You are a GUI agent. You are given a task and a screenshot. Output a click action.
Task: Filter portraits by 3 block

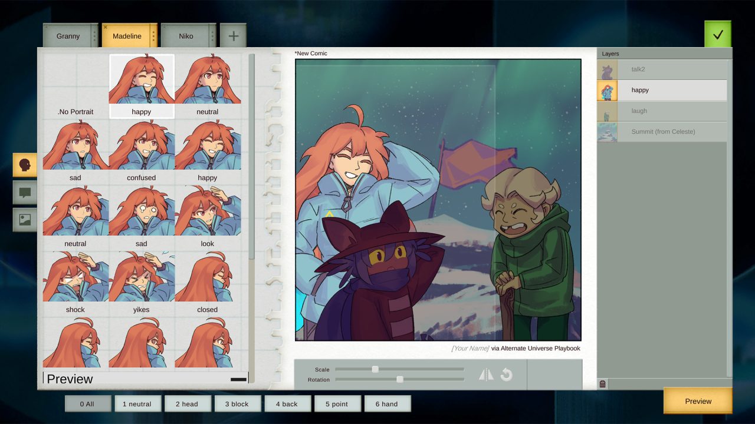pyautogui.click(x=237, y=404)
